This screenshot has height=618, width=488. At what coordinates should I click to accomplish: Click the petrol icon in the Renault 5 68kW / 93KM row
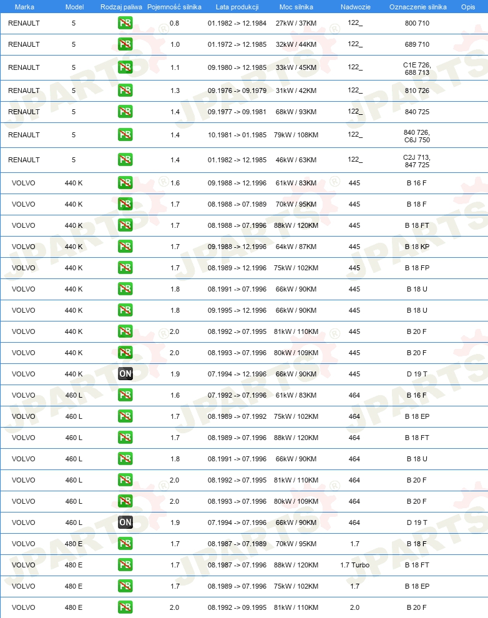(125, 112)
